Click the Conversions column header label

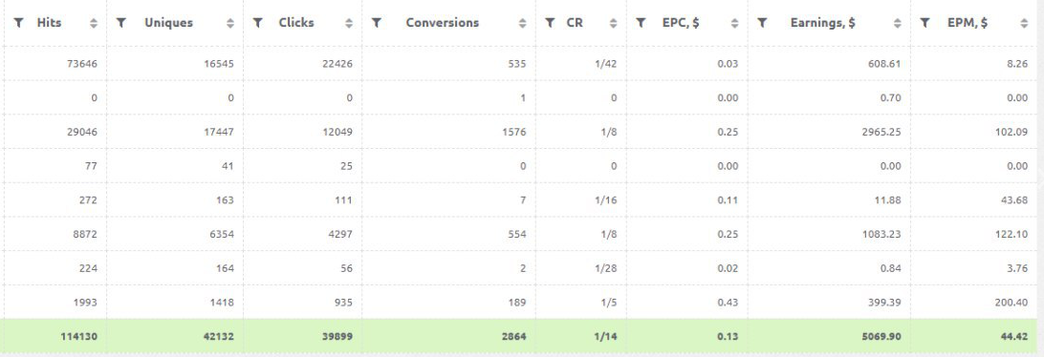tap(442, 23)
